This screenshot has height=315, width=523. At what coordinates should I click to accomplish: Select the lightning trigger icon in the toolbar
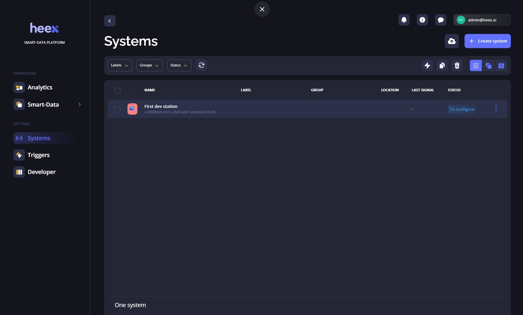[x=427, y=65]
